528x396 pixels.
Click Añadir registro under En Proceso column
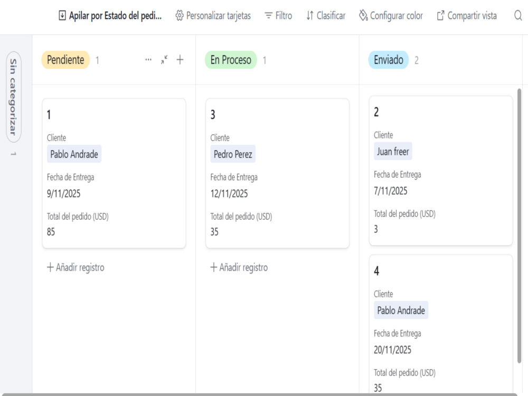tap(239, 267)
